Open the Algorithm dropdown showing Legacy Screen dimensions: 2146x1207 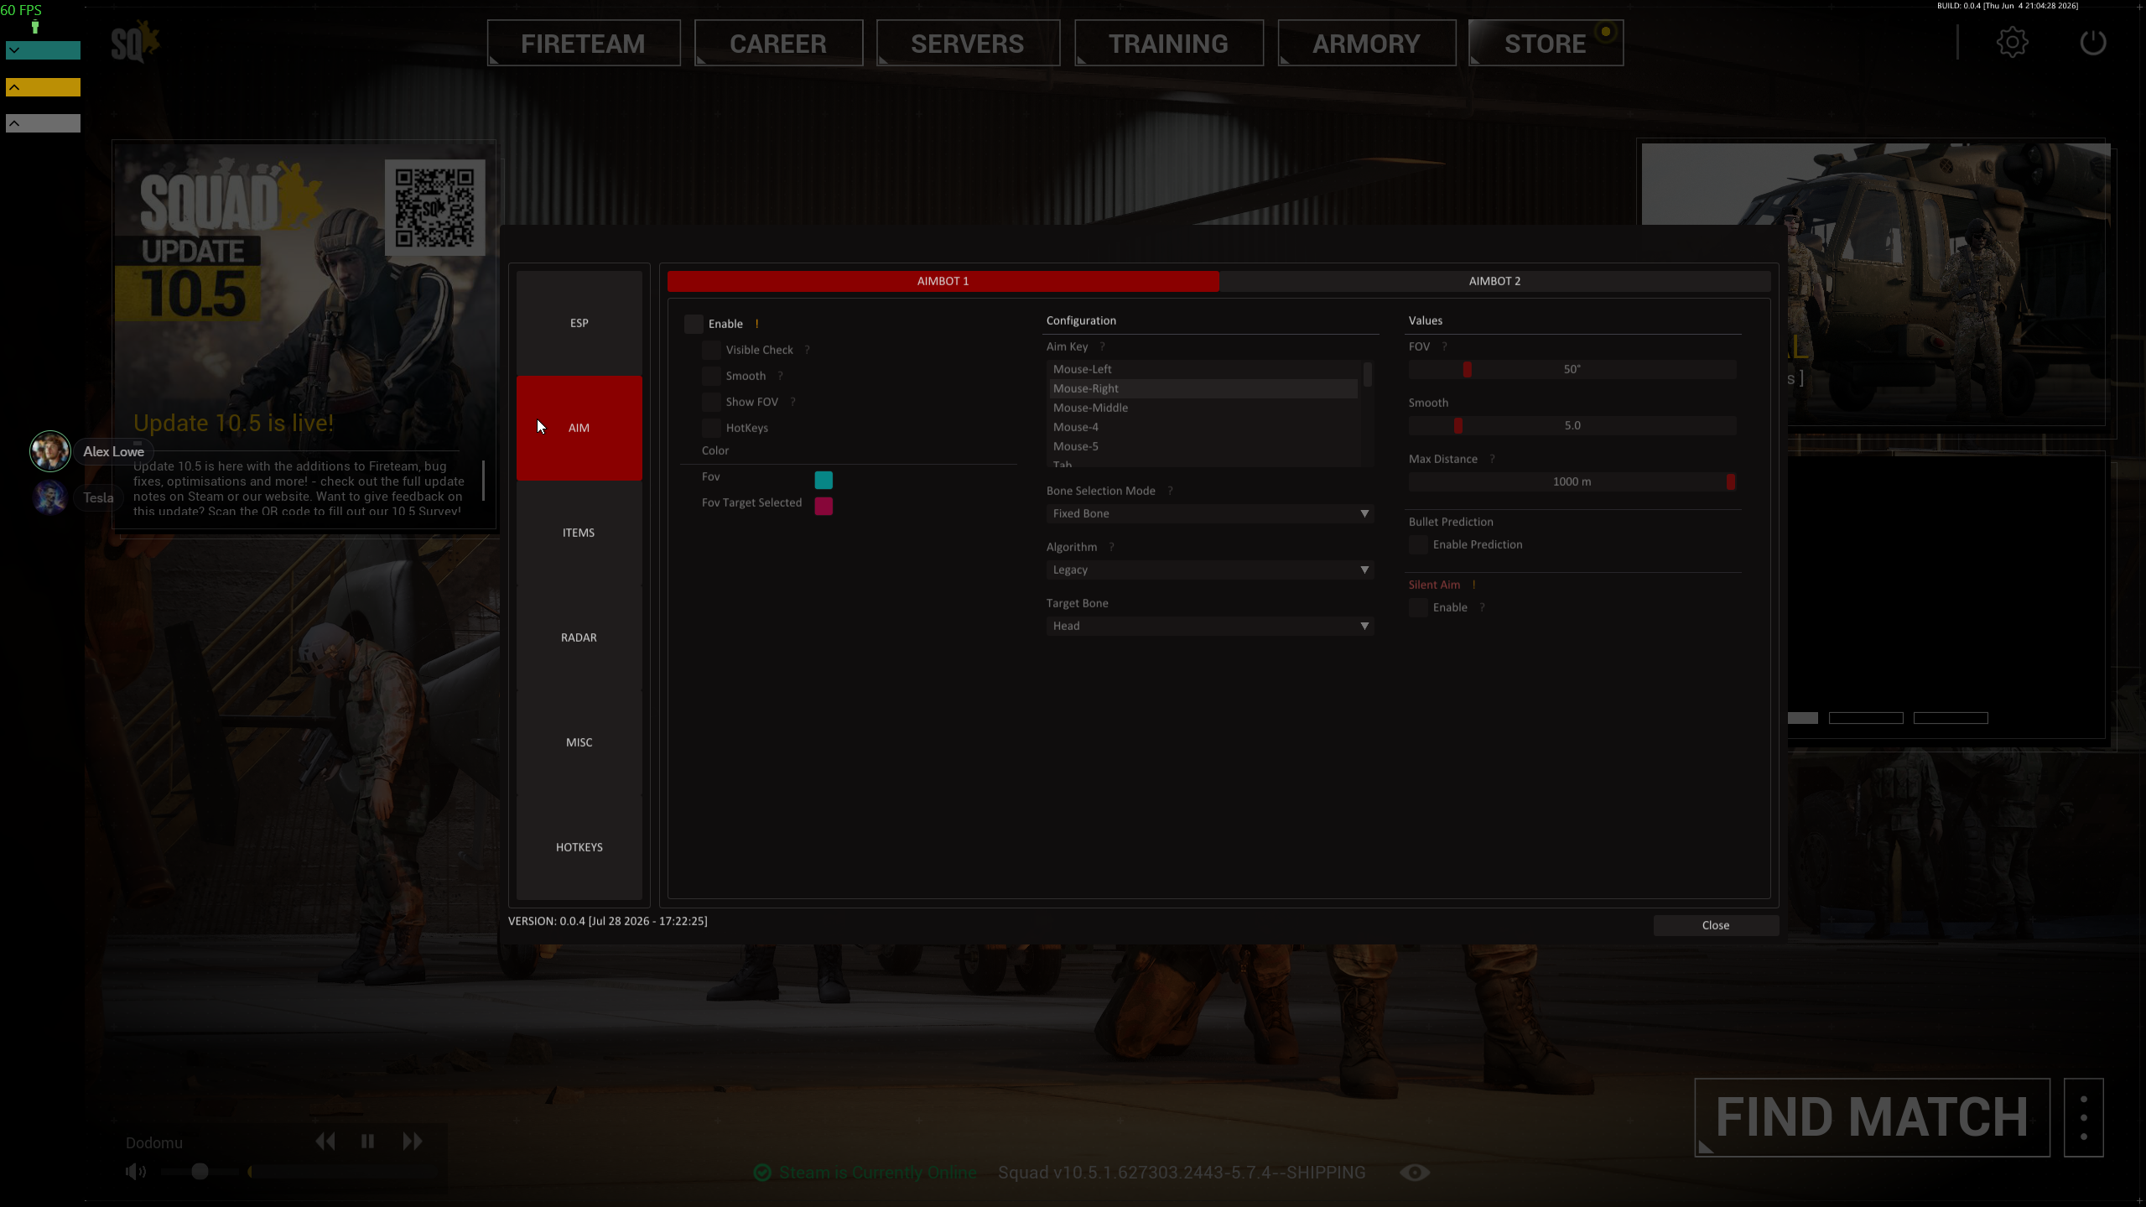[1209, 570]
